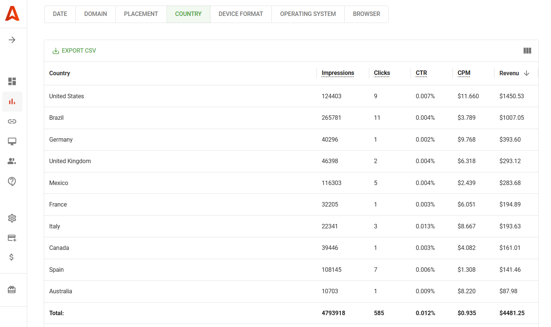Expand the sidebar with arrow icon

pyautogui.click(x=12, y=40)
